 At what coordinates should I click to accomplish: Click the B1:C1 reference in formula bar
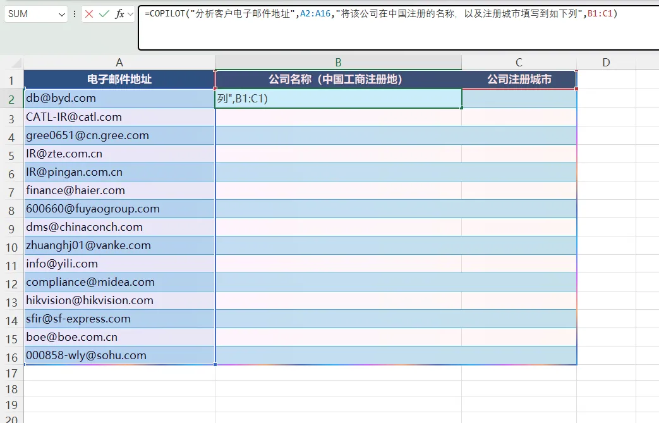click(x=600, y=13)
